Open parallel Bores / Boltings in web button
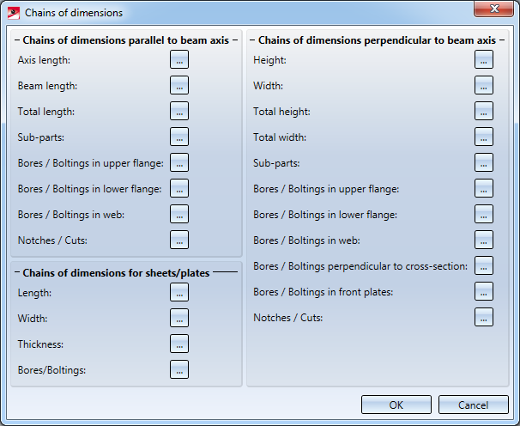 click(179, 214)
